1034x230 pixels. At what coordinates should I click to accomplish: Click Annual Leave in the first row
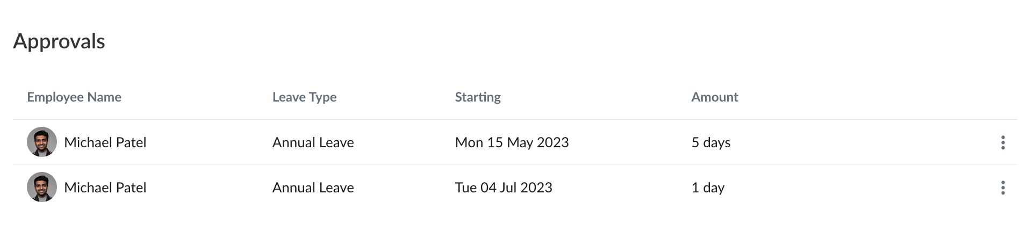tap(313, 142)
